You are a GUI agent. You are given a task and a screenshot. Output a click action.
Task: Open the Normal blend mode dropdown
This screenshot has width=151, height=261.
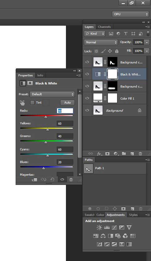tap(101, 42)
